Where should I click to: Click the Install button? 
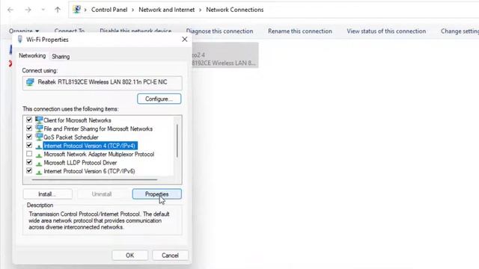click(47, 194)
